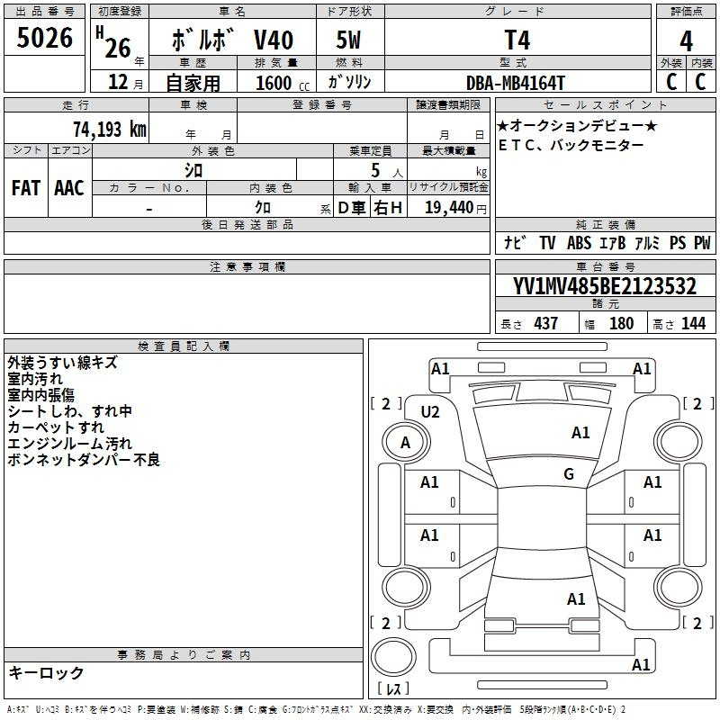Select the office notice キーロック
Image resolution: width=720 pixels, height=720 pixels.
(46, 672)
